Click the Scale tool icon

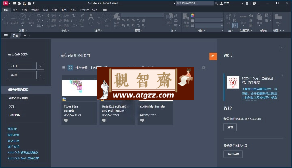point(61,25)
